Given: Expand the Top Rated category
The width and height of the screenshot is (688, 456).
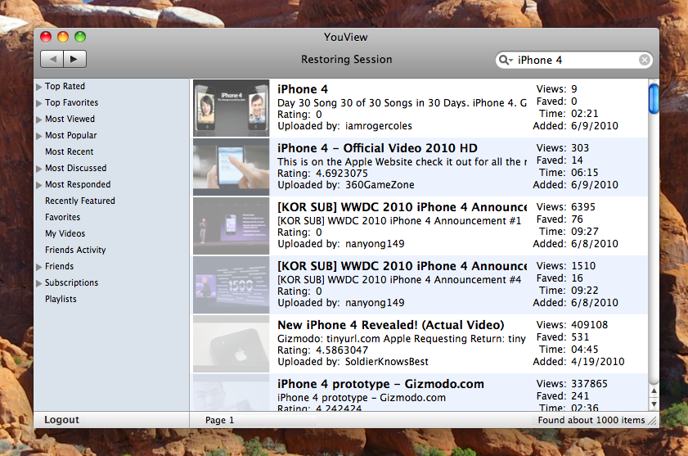Looking at the screenshot, I should pos(39,87).
